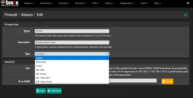Open the Status menu
The image size is (193, 98).
[x=110, y=3]
